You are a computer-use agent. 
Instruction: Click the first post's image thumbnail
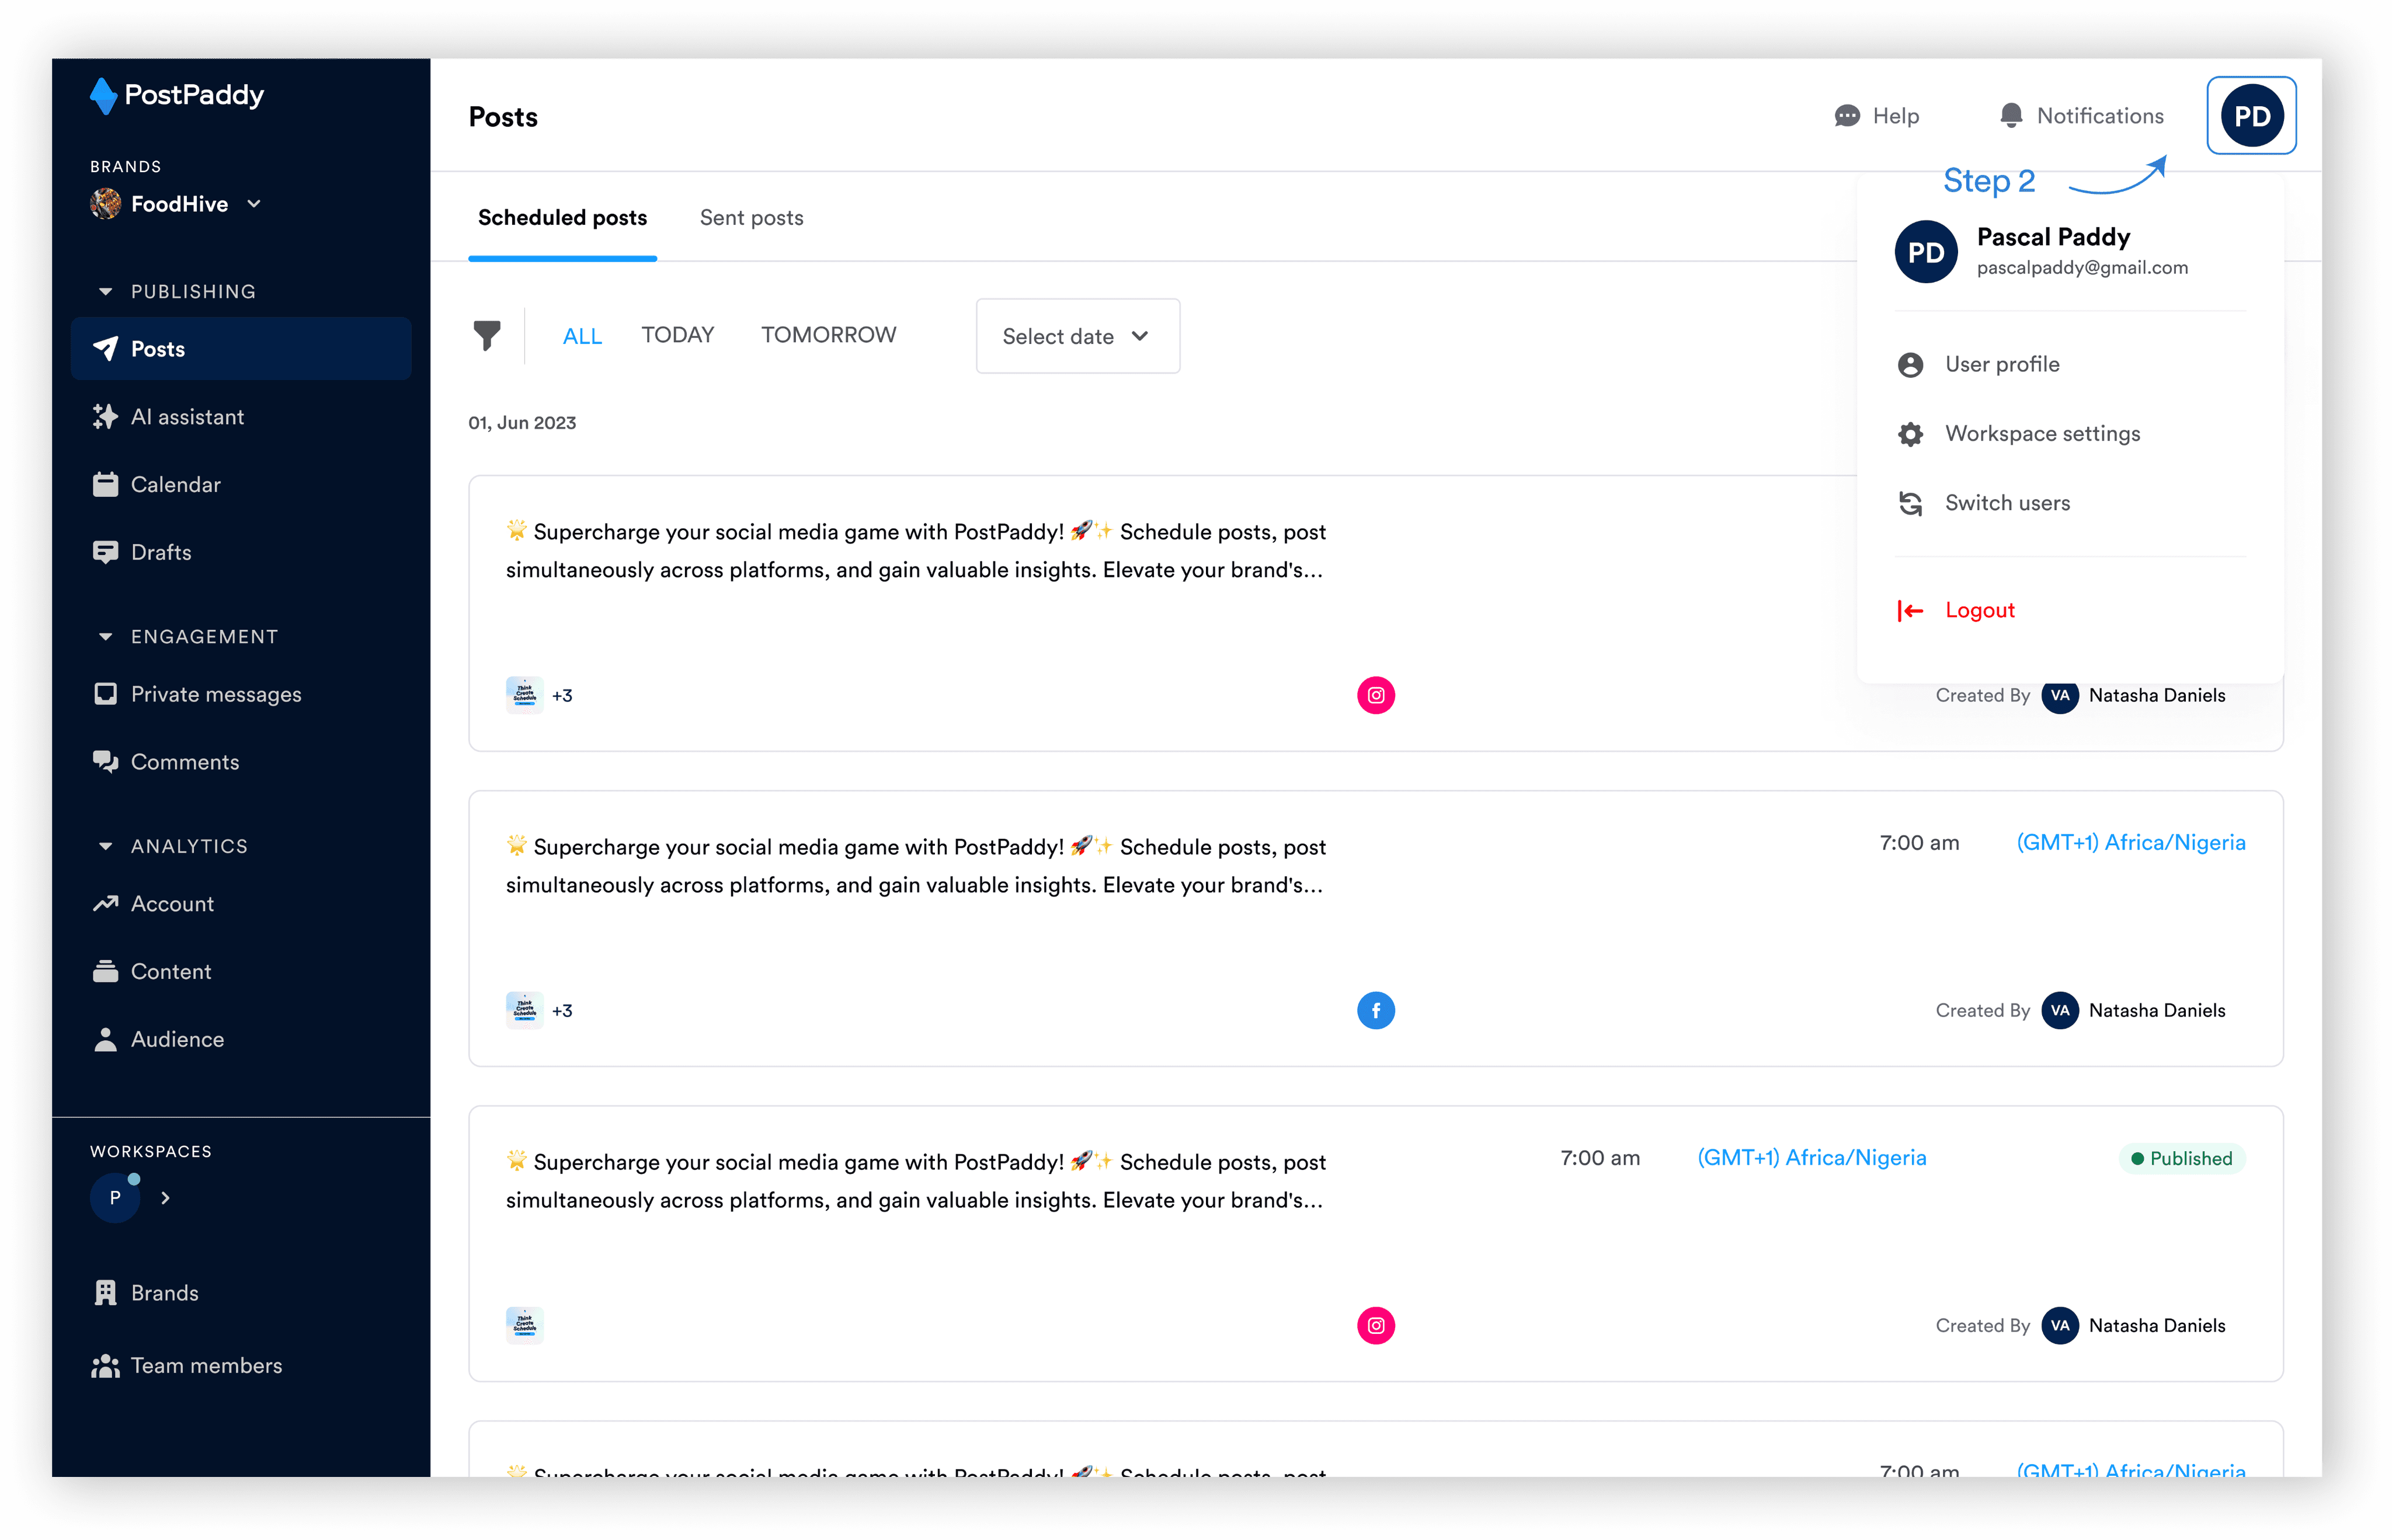(x=524, y=694)
